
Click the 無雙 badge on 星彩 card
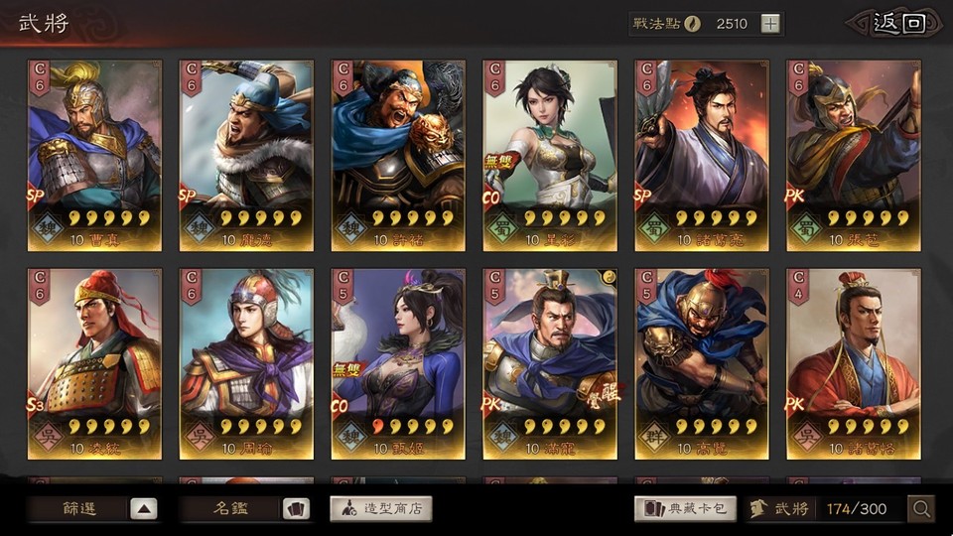[499, 162]
